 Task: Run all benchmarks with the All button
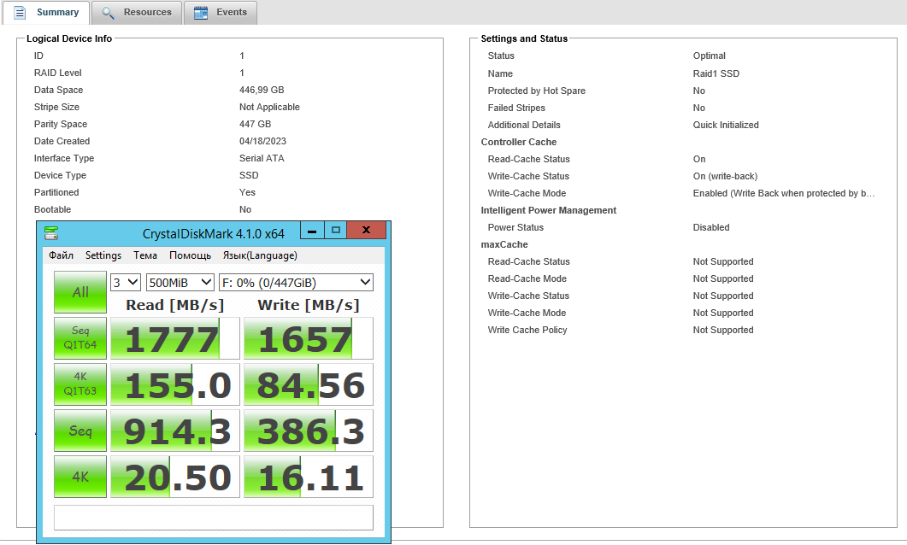80,292
